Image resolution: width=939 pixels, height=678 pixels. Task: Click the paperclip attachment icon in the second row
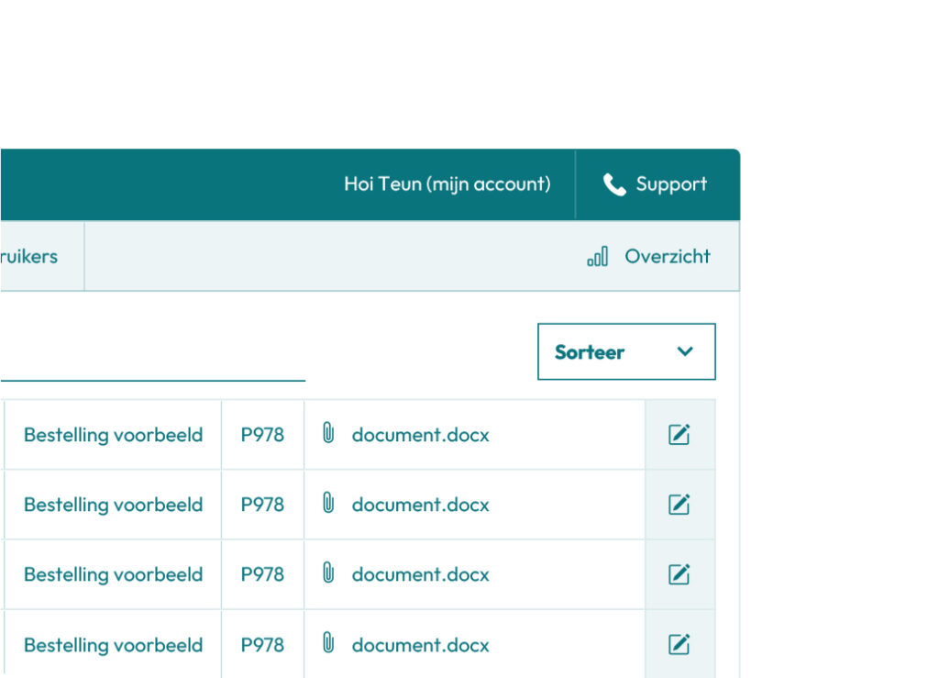pos(328,504)
